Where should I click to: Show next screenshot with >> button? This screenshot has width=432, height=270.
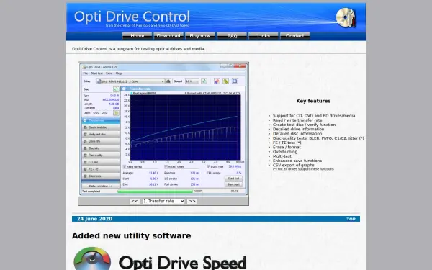(x=192, y=201)
